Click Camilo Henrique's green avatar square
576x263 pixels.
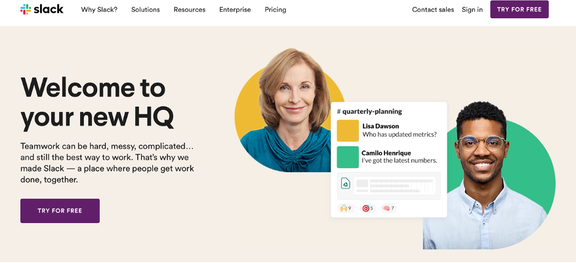(x=348, y=157)
